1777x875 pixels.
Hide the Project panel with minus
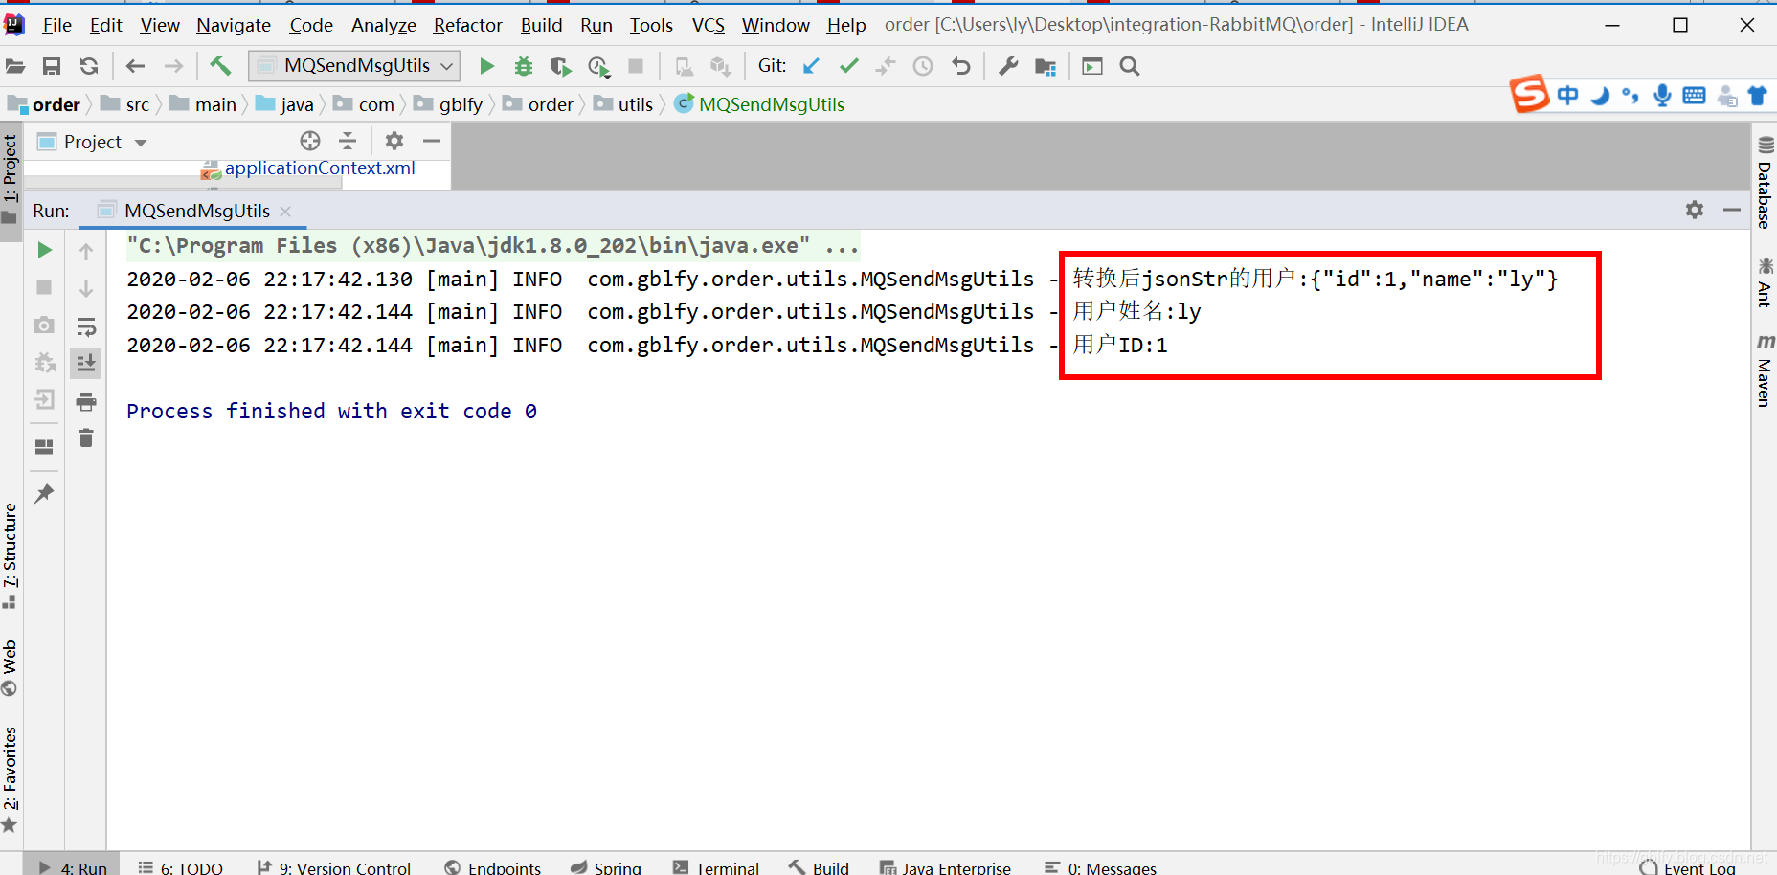click(x=432, y=141)
